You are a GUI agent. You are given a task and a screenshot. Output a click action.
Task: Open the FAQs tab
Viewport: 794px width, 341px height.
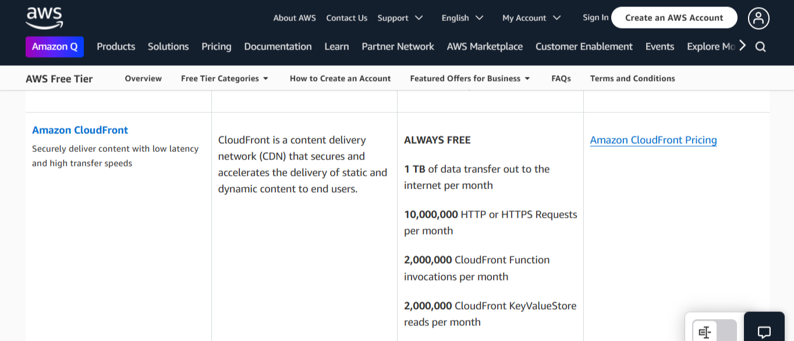click(561, 79)
